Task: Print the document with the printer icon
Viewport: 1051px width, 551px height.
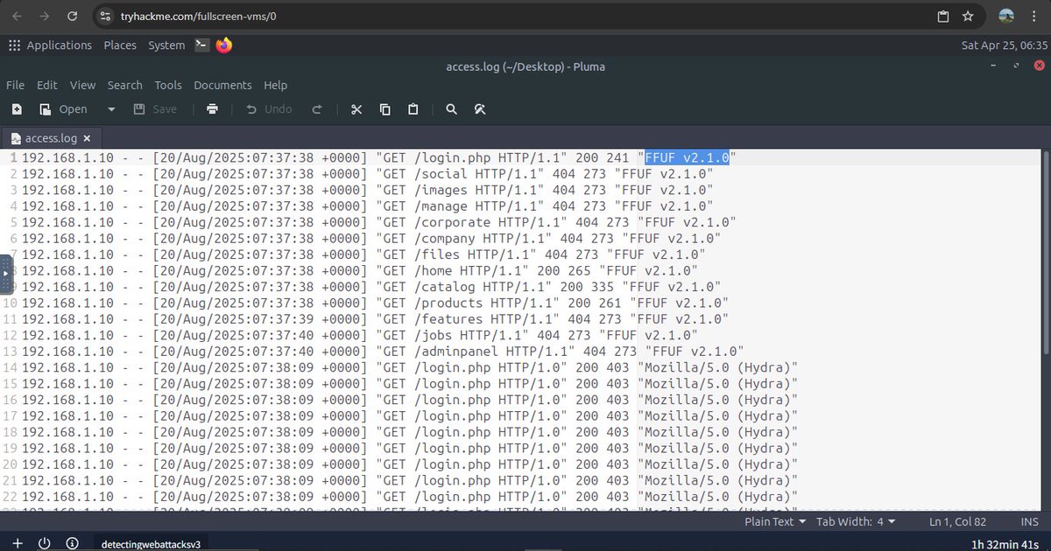Action: click(x=212, y=109)
